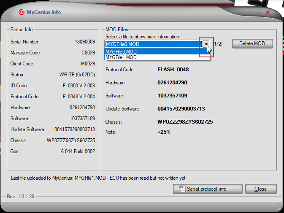Viewport: 284px width, 213px height.
Task: Click the WRITE (0x02DD) status value
Action: click(77, 75)
